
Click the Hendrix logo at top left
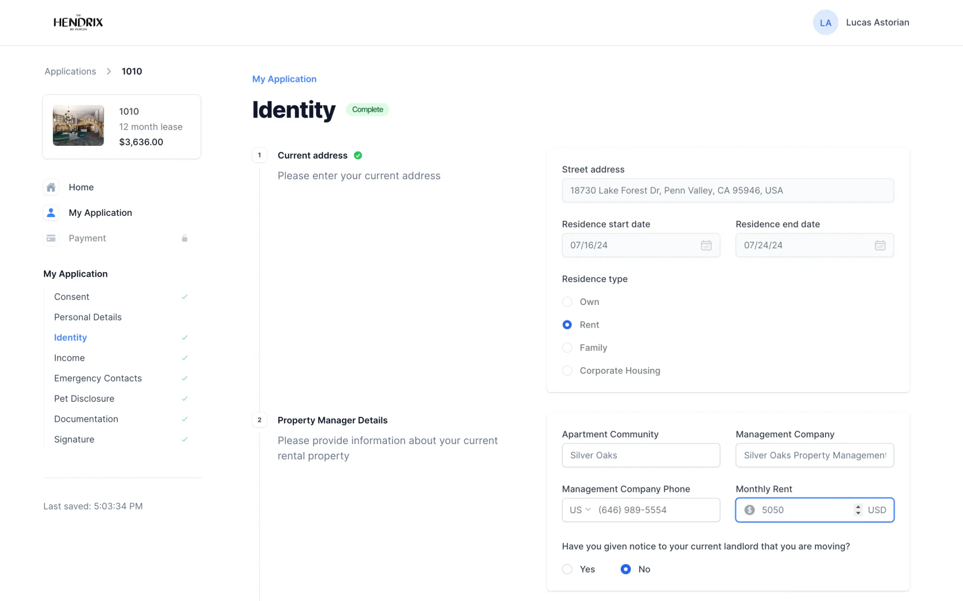[78, 22]
